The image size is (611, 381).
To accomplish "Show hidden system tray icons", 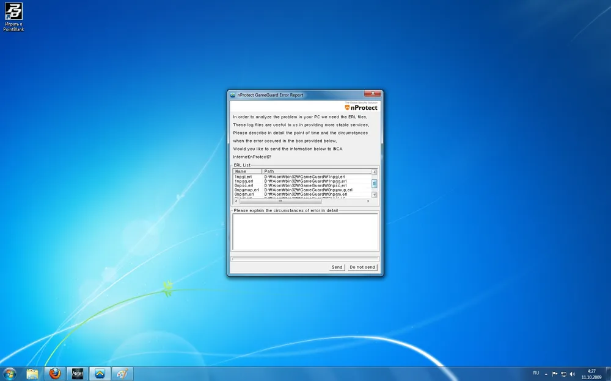I will 546,374.
